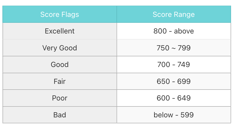The image size is (234, 127).
Task: Click the below - 599 range cell
Action: coord(174,115)
